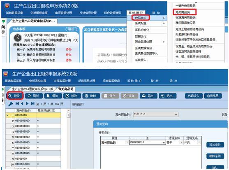
Task: Expand the 代码维护 submenu entry
Action: (x=147, y=18)
